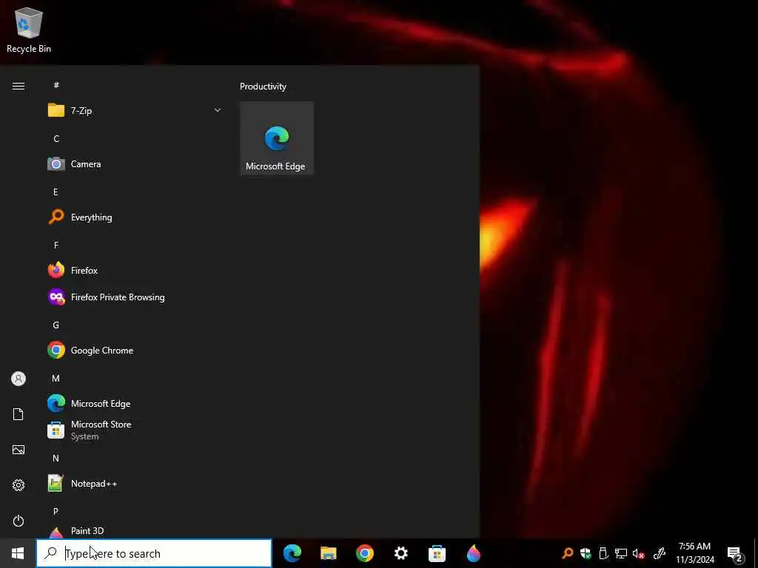Open Microsoft Edge from the taskbar
Screen dimensions: 758x568
[x=292, y=553]
